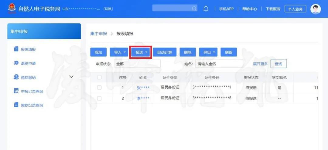Image resolution: width=328 pixels, height=150 pixels.
Task: Open taxpayer name 张**** link
Action: pos(143,88)
